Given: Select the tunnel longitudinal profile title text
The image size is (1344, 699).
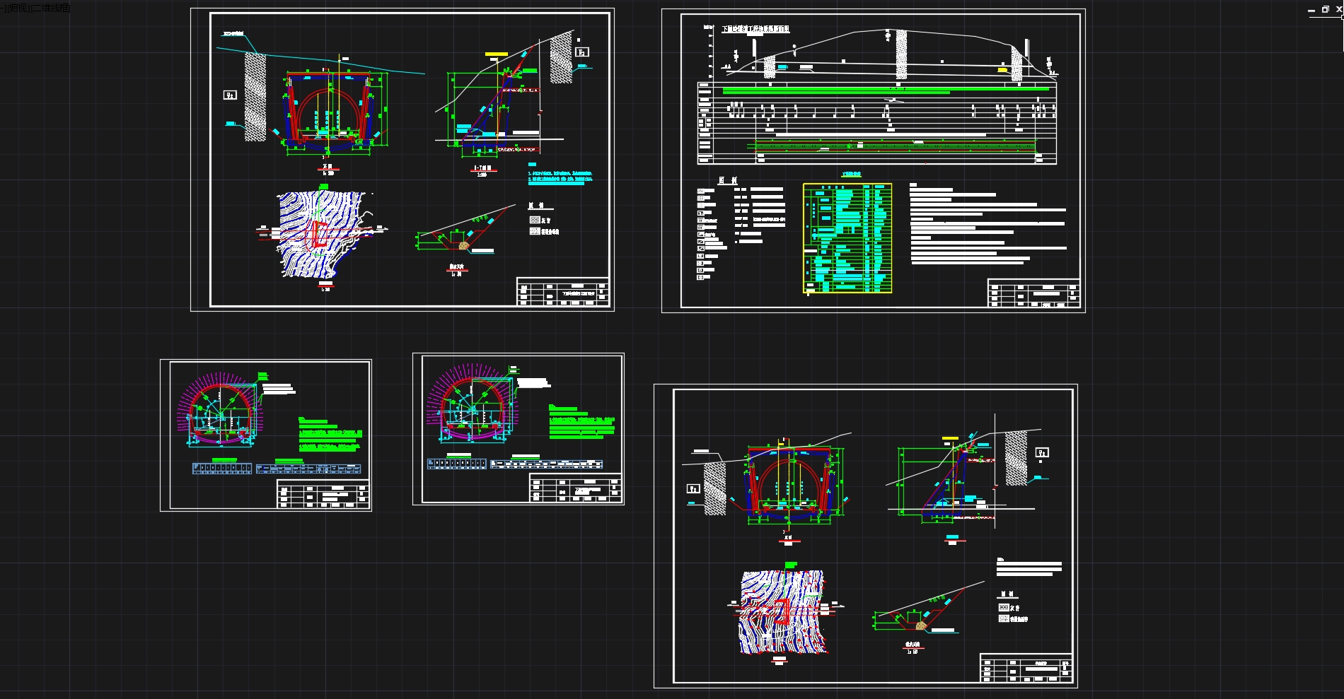Looking at the screenshot, I should pyautogui.click(x=755, y=29).
